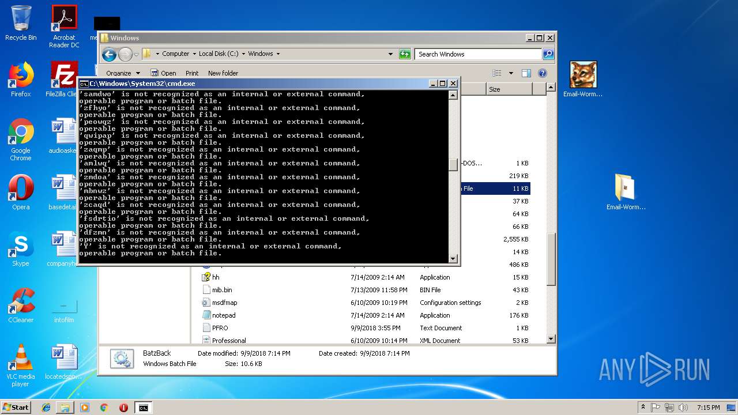This screenshot has height=415, width=738.
Task: Open Windows Media Player from the taskbar
Action: [x=85, y=408]
